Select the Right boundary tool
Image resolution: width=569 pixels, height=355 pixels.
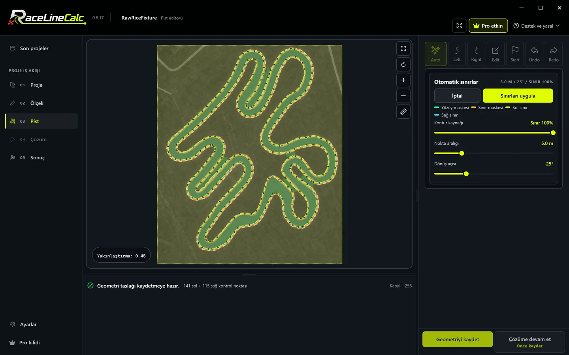pyautogui.click(x=476, y=54)
